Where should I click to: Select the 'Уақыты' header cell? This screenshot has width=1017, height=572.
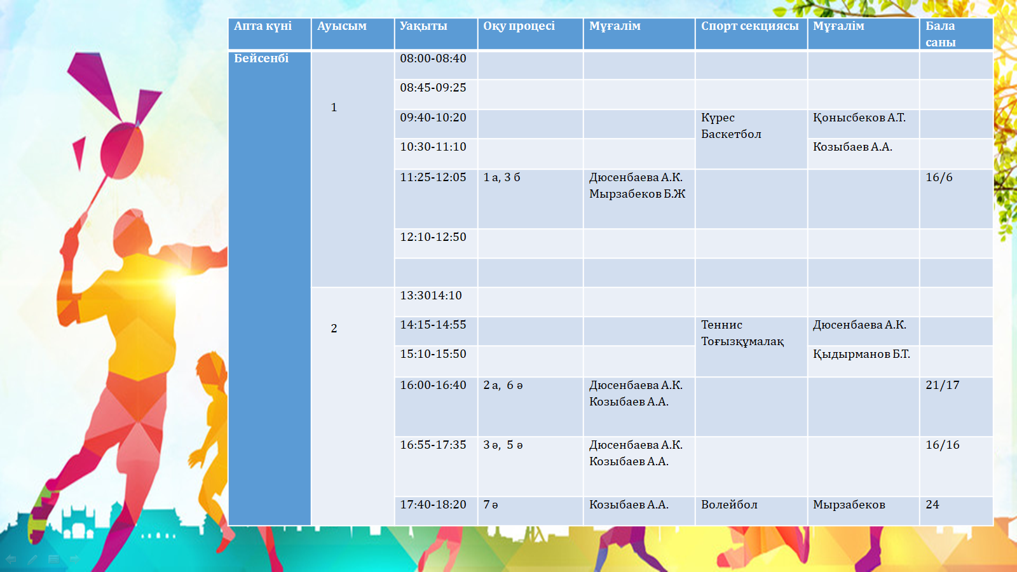(436, 34)
